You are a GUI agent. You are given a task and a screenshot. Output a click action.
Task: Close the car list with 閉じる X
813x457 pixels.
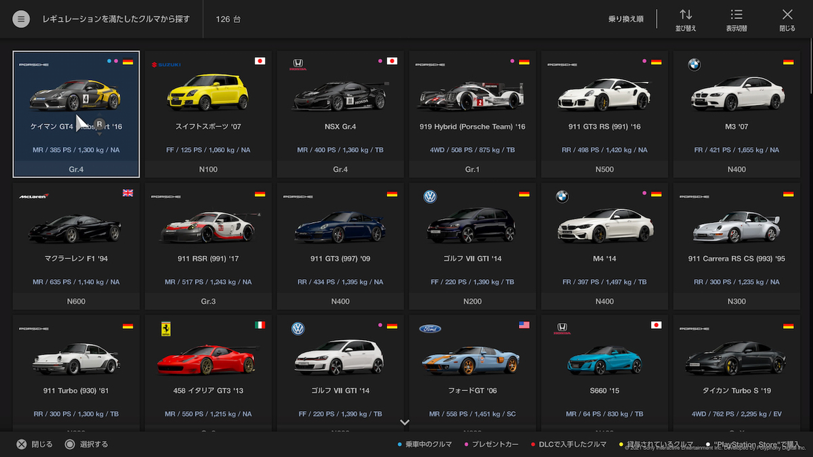point(787,20)
